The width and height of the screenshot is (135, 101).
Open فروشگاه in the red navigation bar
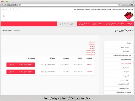coord(129,24)
